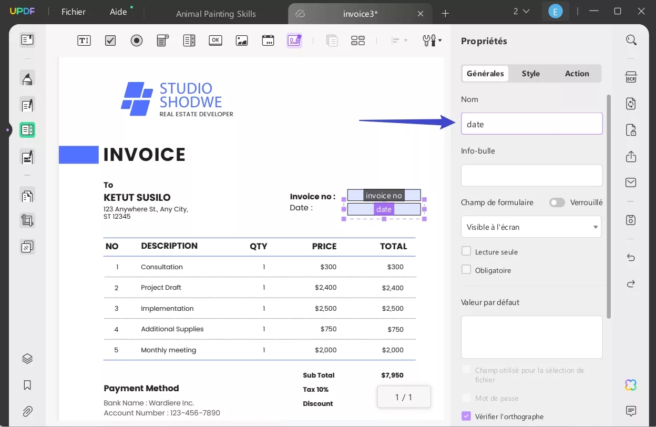The image size is (656, 427).
Task: Open the form tools settings dropdown
Action: click(432, 40)
